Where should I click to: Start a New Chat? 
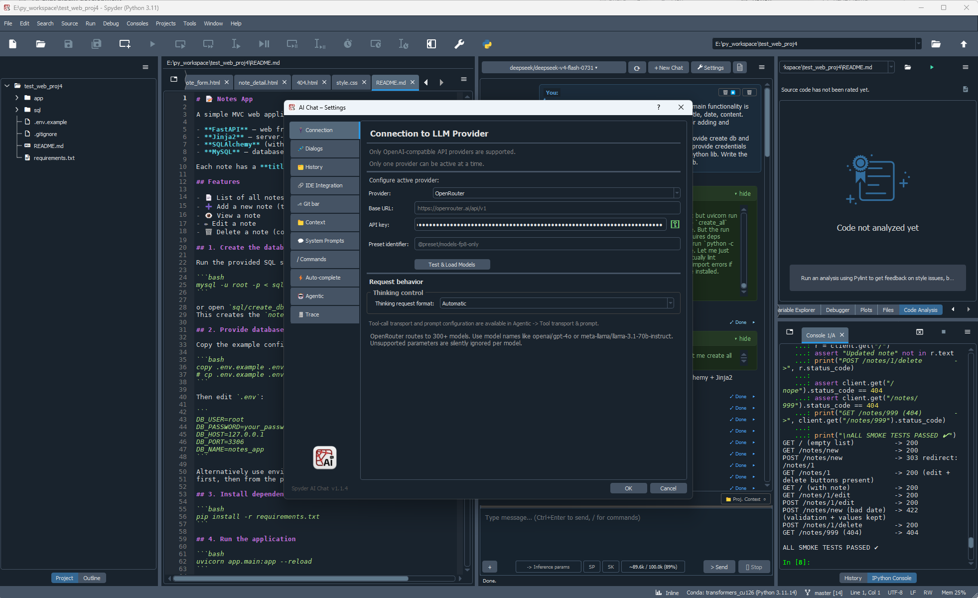pyautogui.click(x=668, y=68)
